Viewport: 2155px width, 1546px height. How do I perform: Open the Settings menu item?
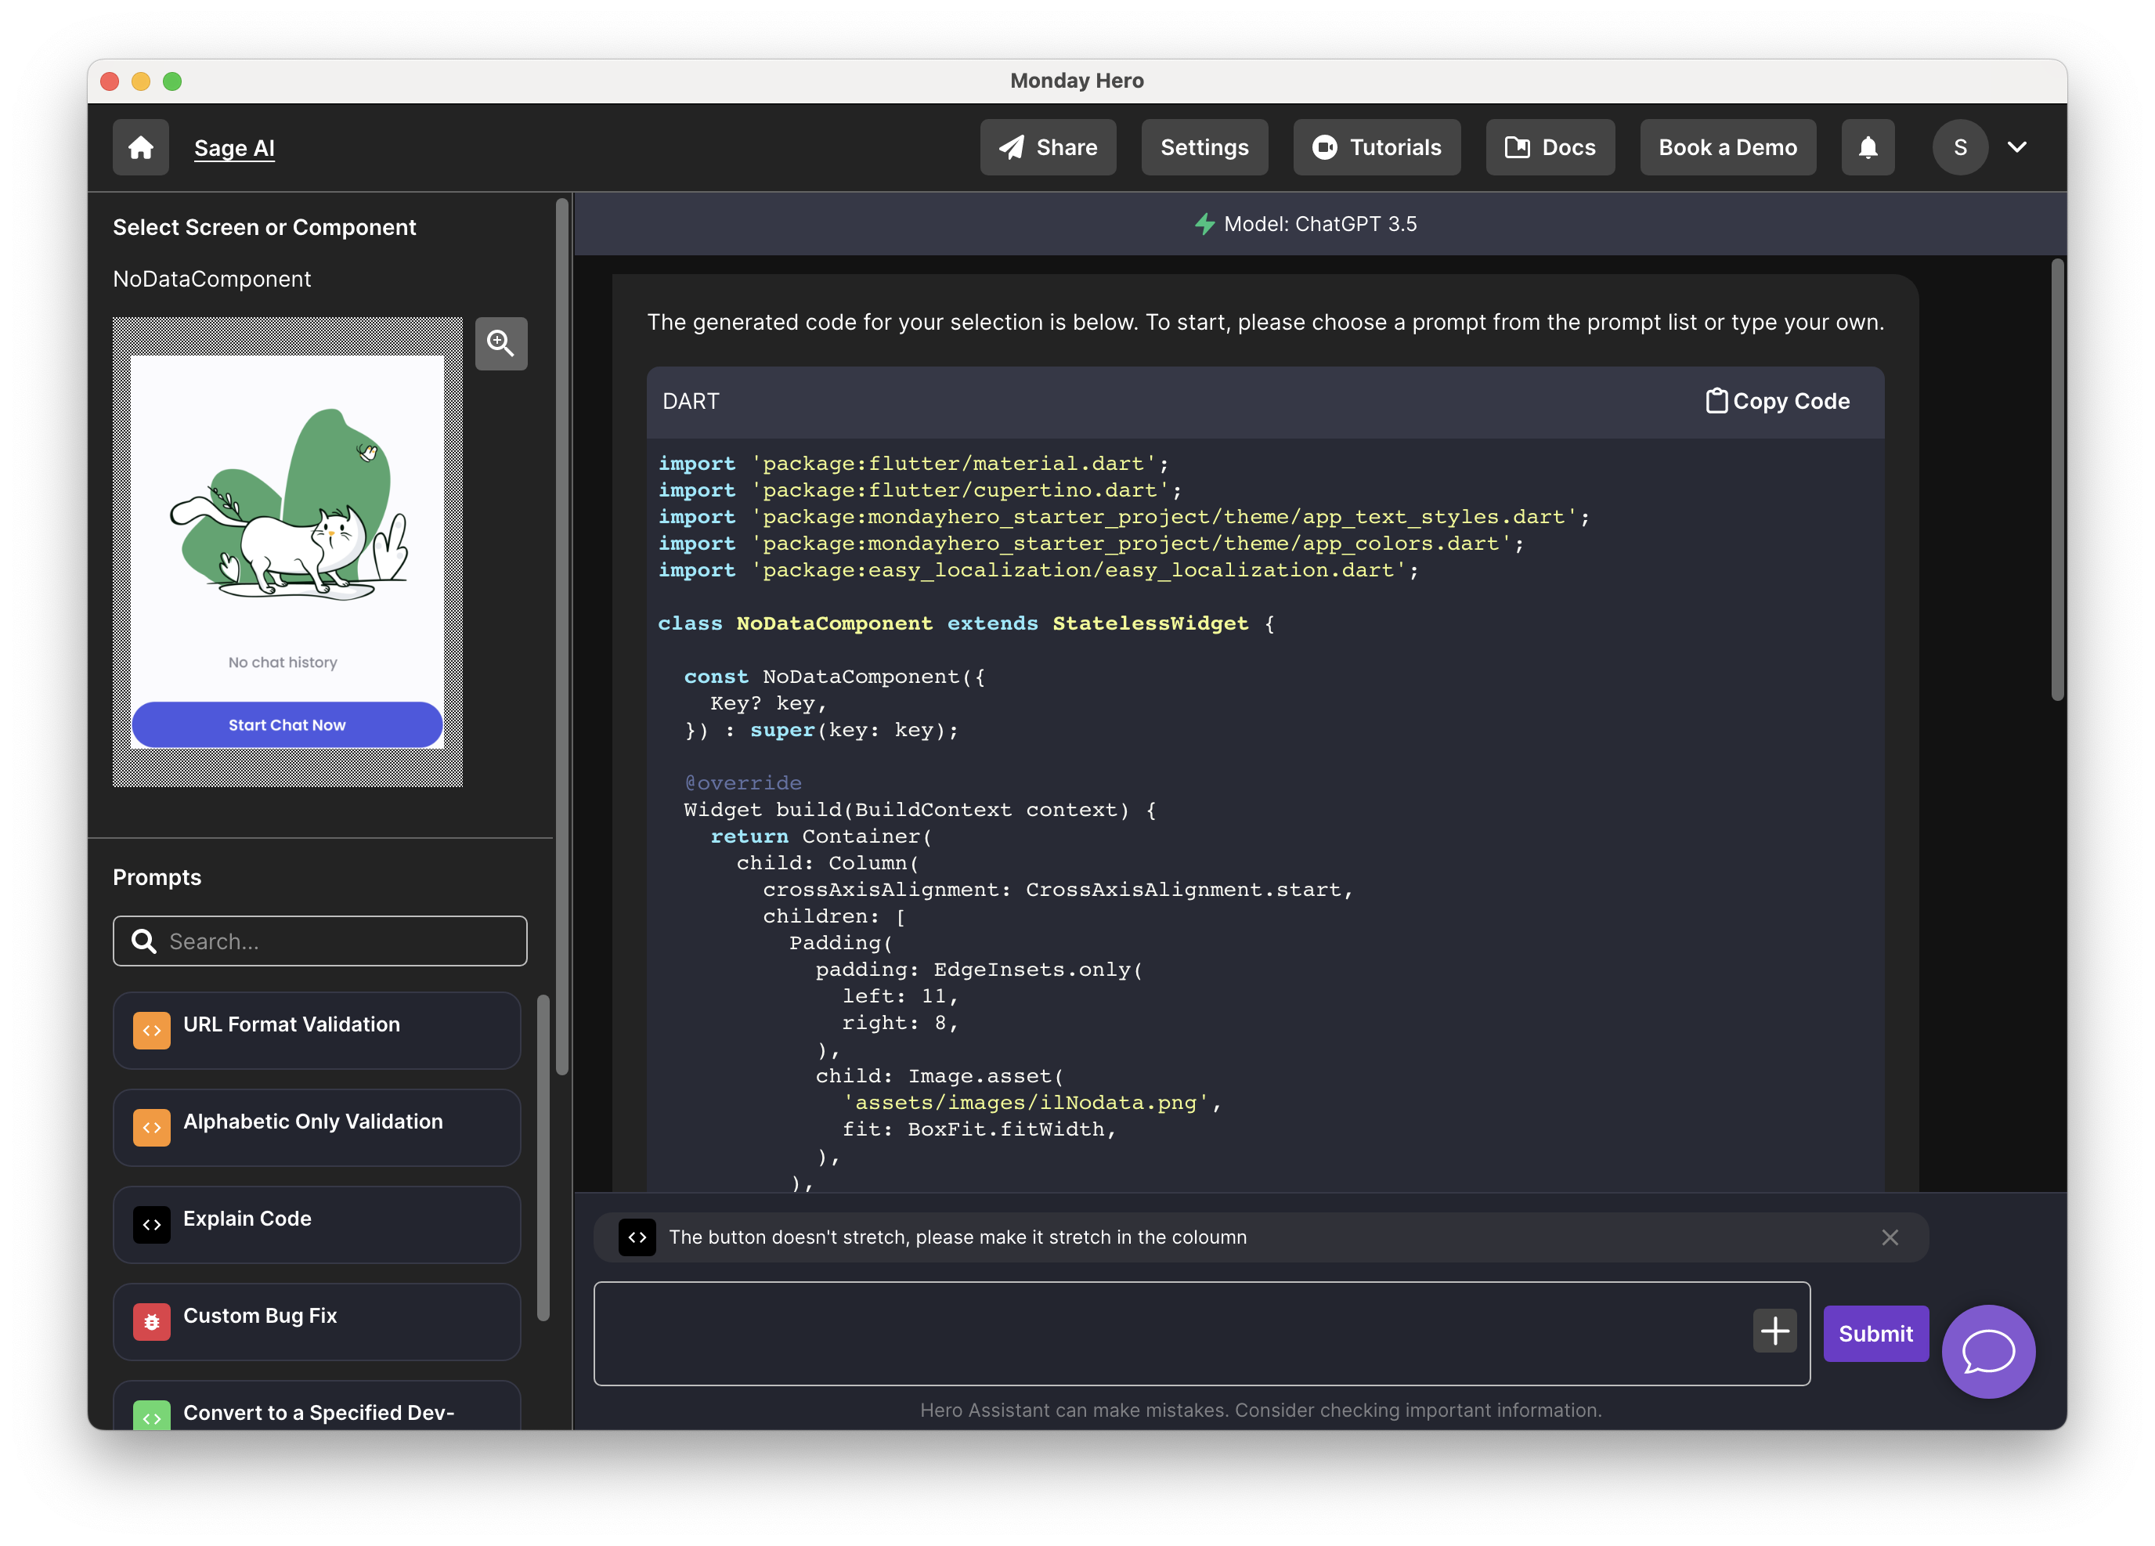pyautogui.click(x=1204, y=147)
